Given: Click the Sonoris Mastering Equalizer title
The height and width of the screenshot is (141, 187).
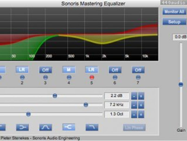Looking at the screenshot, I should coord(93,4).
